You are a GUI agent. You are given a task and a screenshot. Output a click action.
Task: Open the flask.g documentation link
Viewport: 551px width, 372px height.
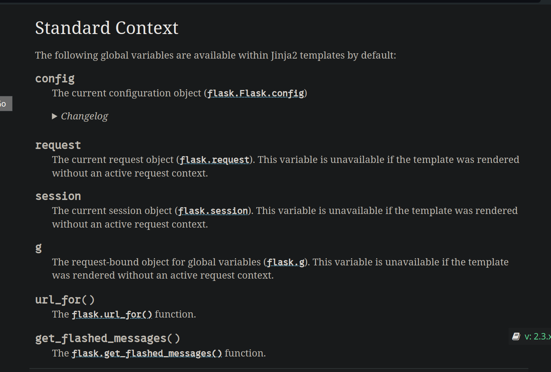[285, 262]
